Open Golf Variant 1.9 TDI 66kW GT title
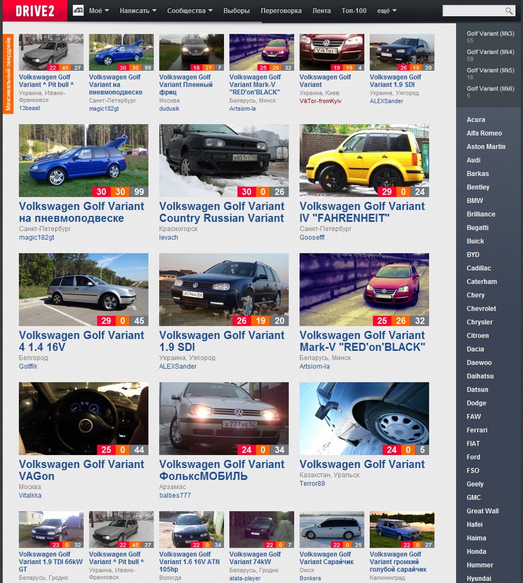Image resolution: width=523 pixels, height=583 pixels. [x=51, y=562]
